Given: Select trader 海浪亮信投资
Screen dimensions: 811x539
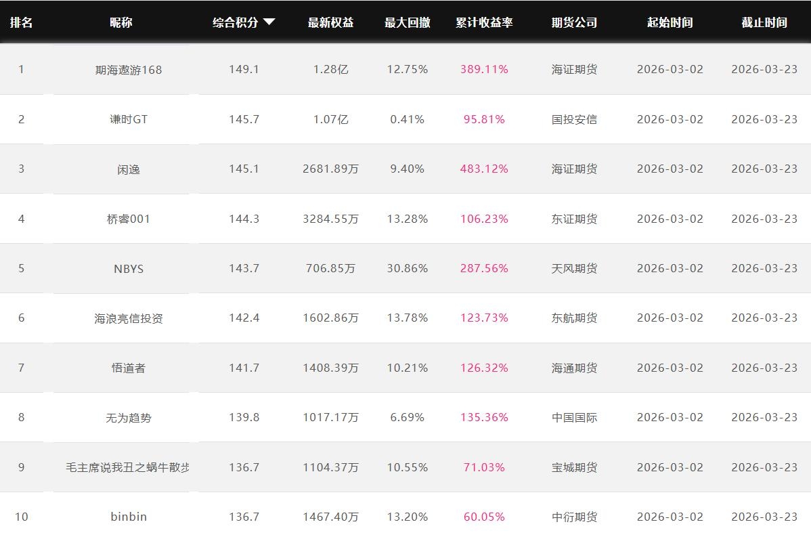Looking at the screenshot, I should 129,318.
